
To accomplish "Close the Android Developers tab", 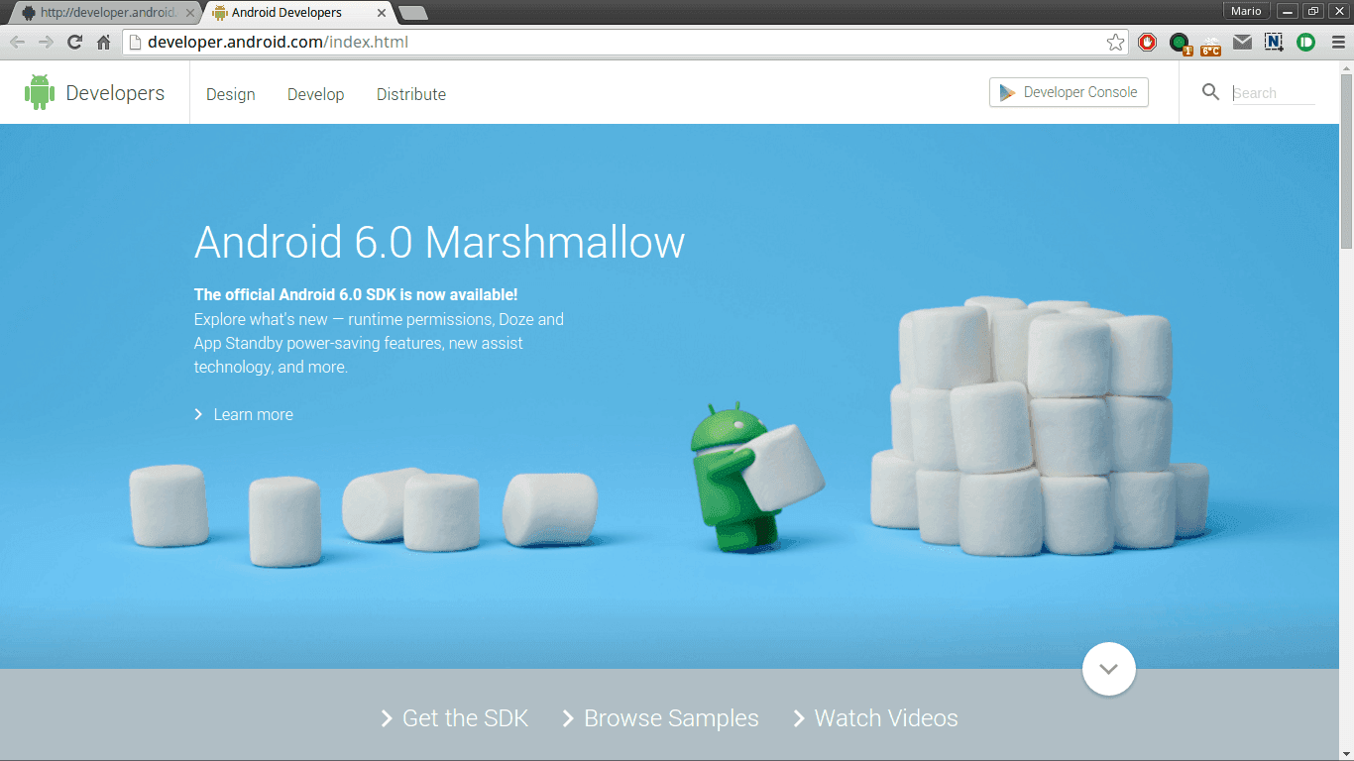I will coord(382,13).
